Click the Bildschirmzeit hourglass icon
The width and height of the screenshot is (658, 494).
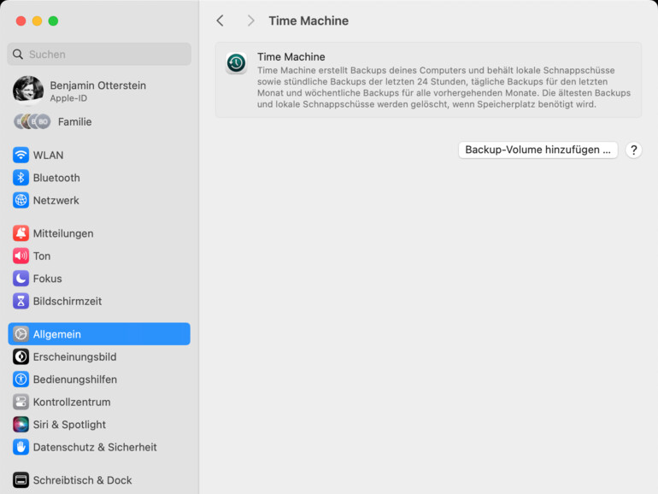coord(21,301)
